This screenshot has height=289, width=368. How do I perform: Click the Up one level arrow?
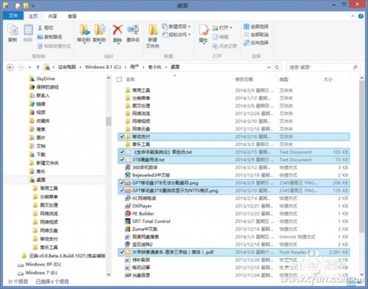click(38, 67)
